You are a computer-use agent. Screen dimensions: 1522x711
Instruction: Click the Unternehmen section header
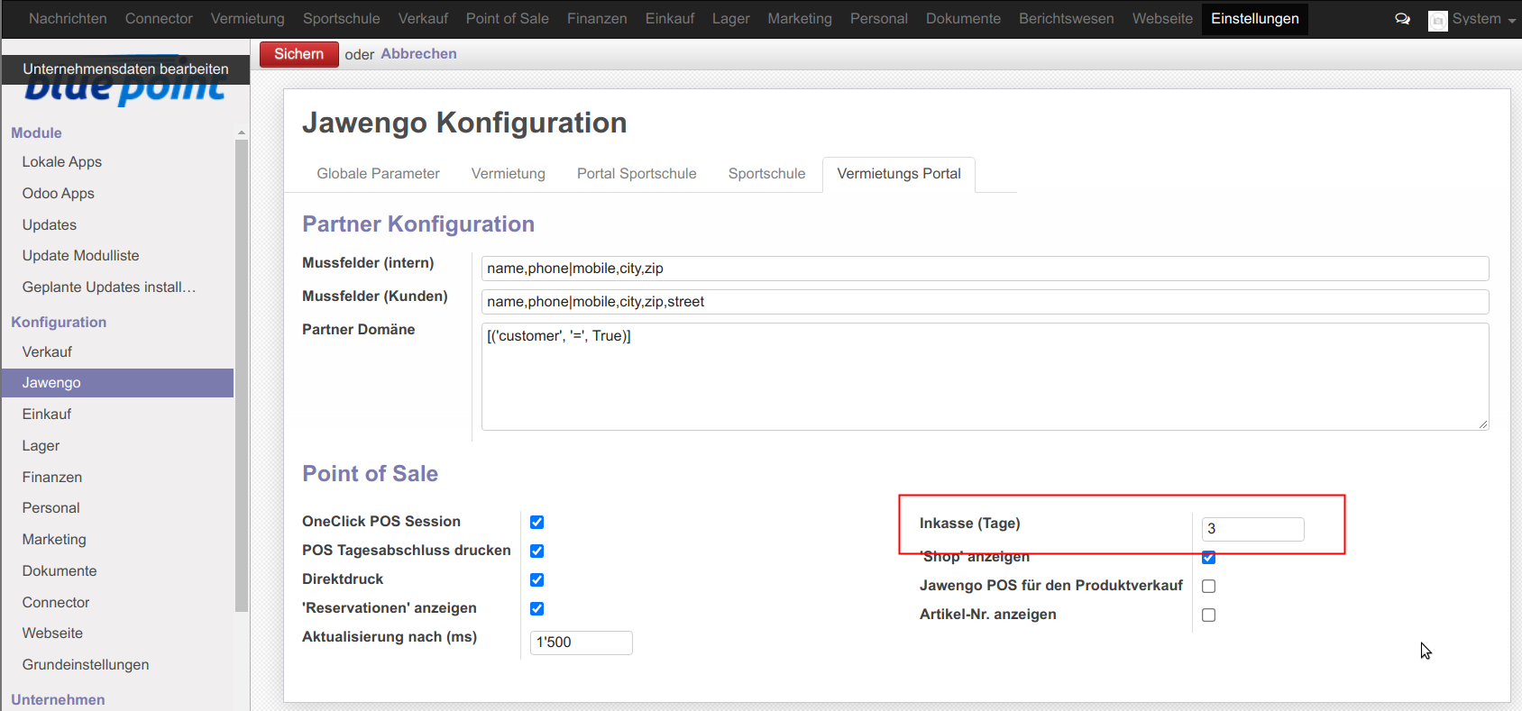pos(58,700)
